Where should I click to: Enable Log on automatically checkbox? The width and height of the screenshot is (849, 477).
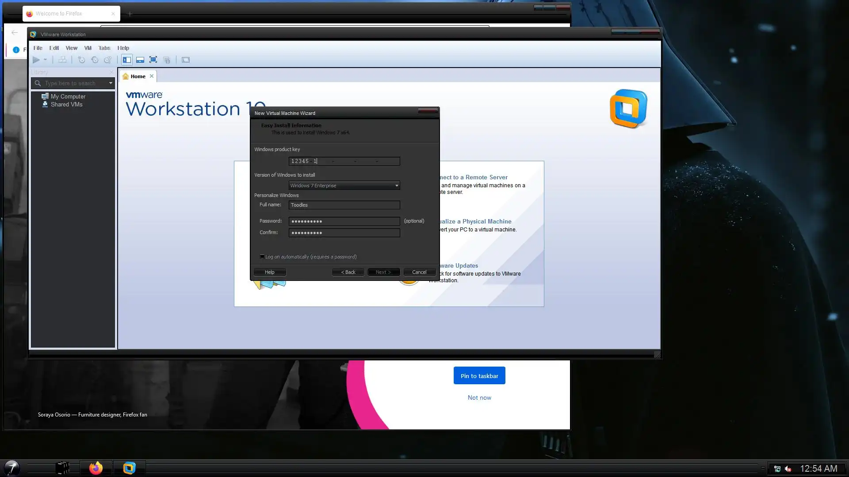coord(262,257)
